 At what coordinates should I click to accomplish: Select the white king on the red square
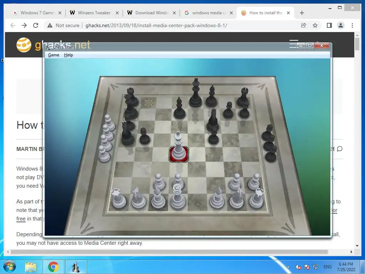(x=178, y=147)
